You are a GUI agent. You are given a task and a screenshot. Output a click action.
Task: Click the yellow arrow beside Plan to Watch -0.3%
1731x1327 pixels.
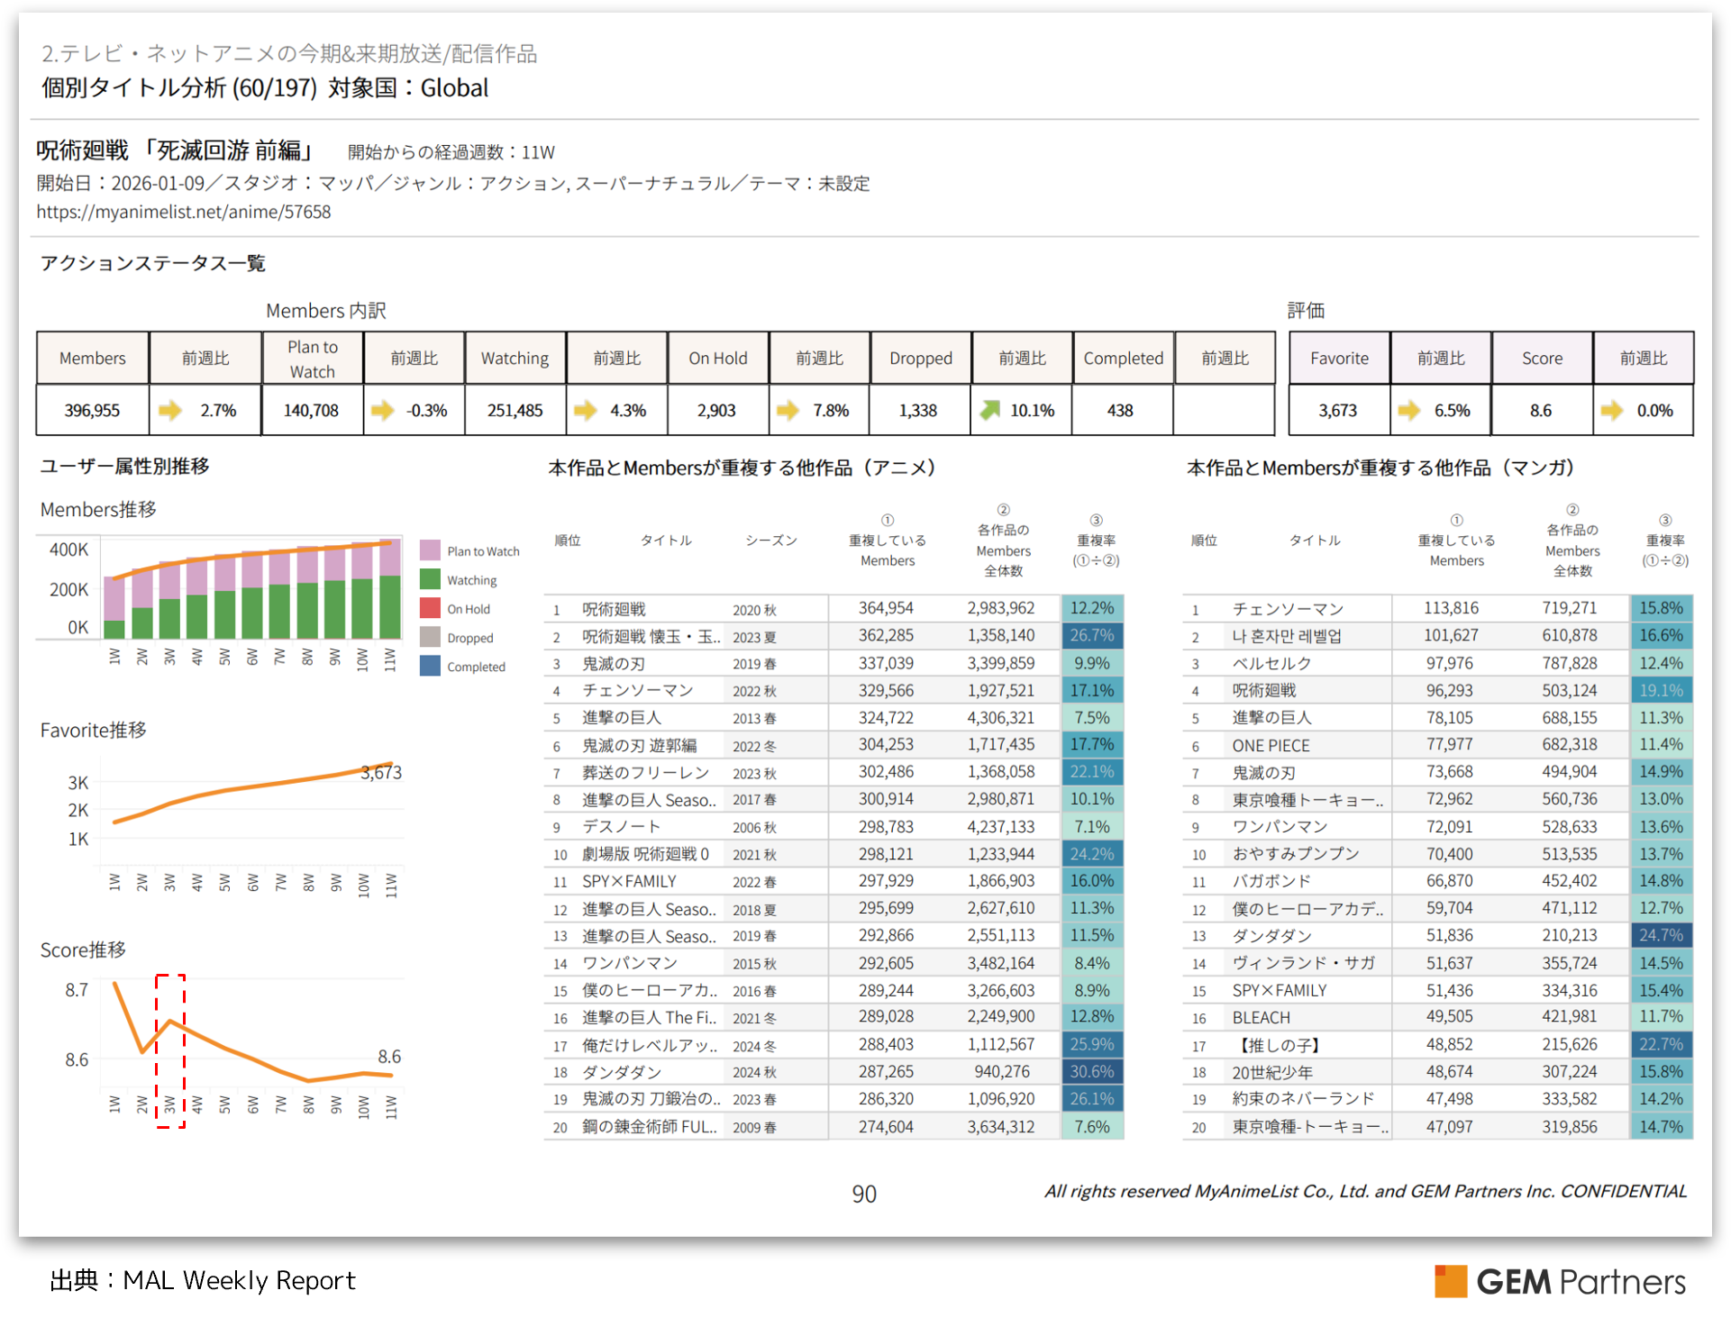382,411
